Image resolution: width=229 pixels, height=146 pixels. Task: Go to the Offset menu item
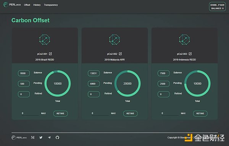(27, 5)
